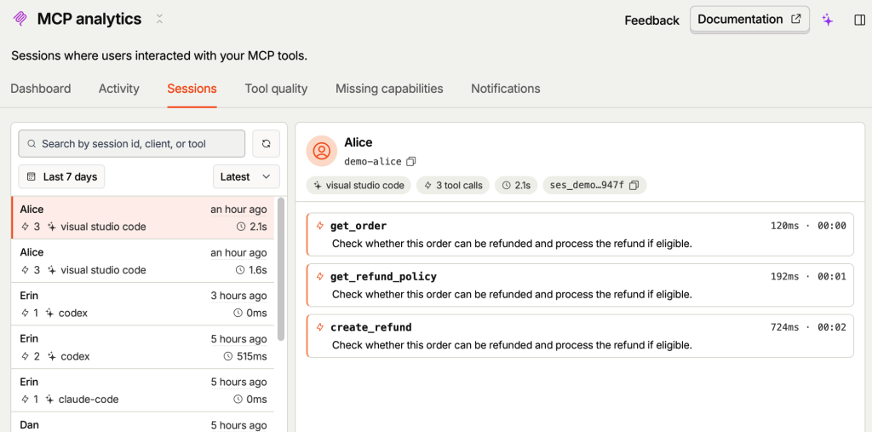Click the 3 tool calls chip

point(453,186)
